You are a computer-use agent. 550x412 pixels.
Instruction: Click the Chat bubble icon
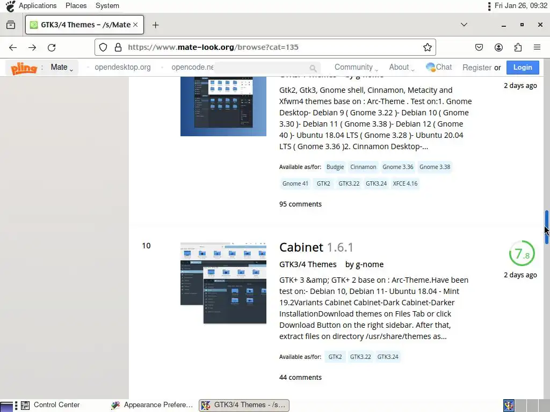[430, 67]
